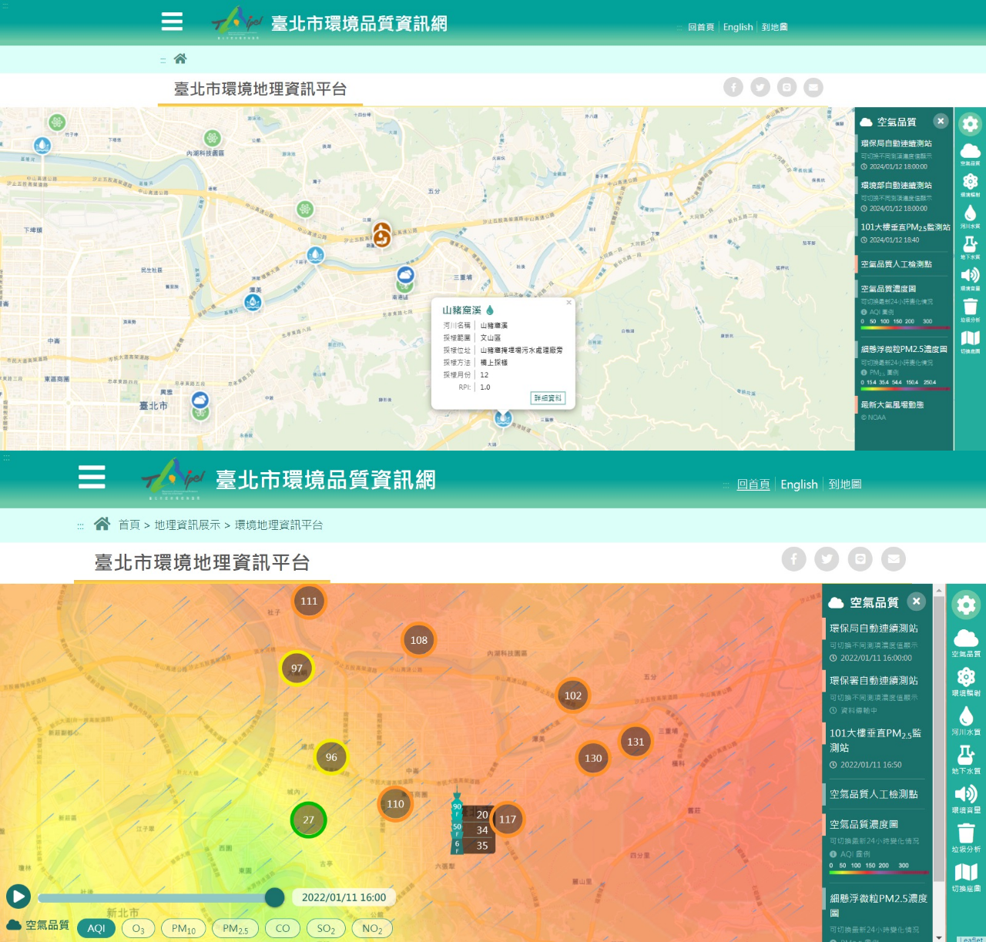Toggle 空氣品質人工檢測點 layer in 2024 panel
This screenshot has width=986, height=942.
pyautogui.click(x=896, y=264)
